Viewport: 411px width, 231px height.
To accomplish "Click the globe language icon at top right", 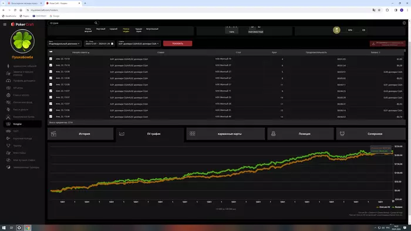I will click(404, 23).
